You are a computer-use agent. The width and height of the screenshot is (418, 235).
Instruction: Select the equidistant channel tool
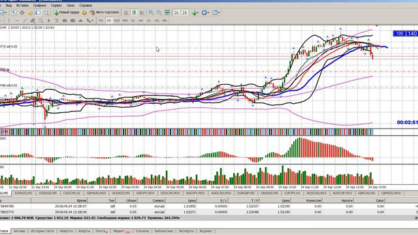pos(33,20)
